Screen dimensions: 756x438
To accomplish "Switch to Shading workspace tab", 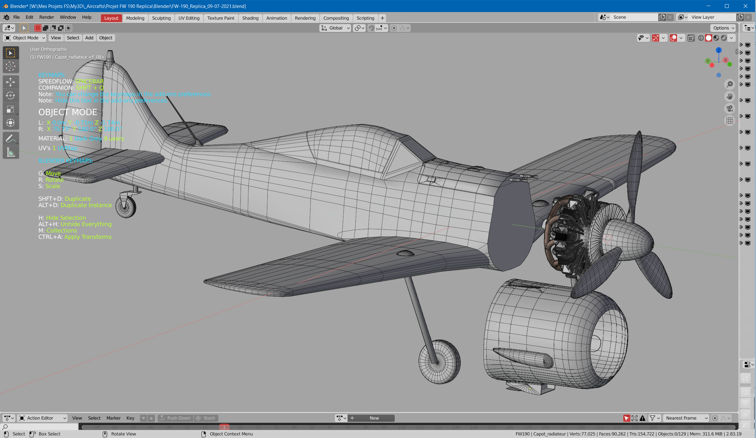I will (250, 18).
